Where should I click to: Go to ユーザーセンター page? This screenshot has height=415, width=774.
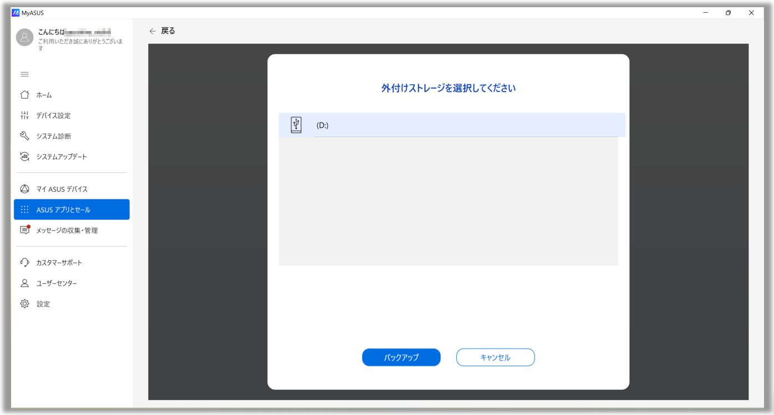(72, 283)
